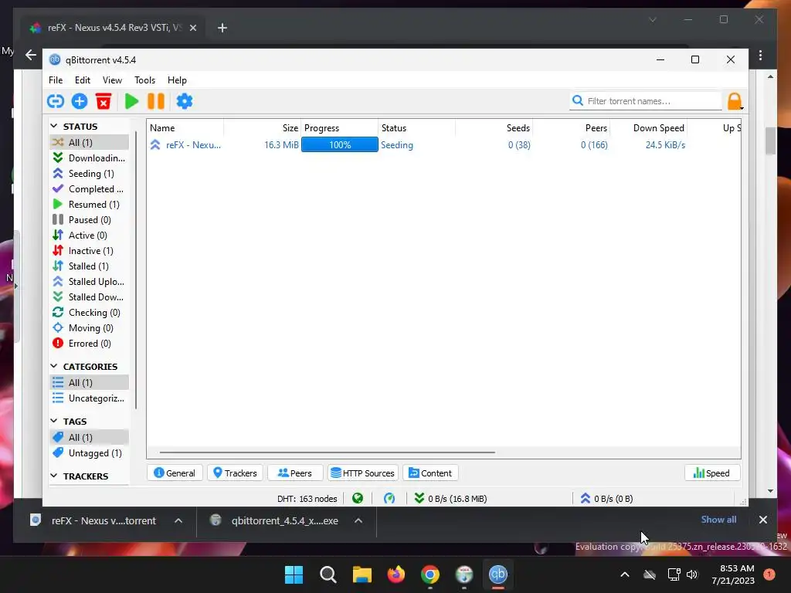Switch to the General tab
791x593 pixels.
point(175,473)
